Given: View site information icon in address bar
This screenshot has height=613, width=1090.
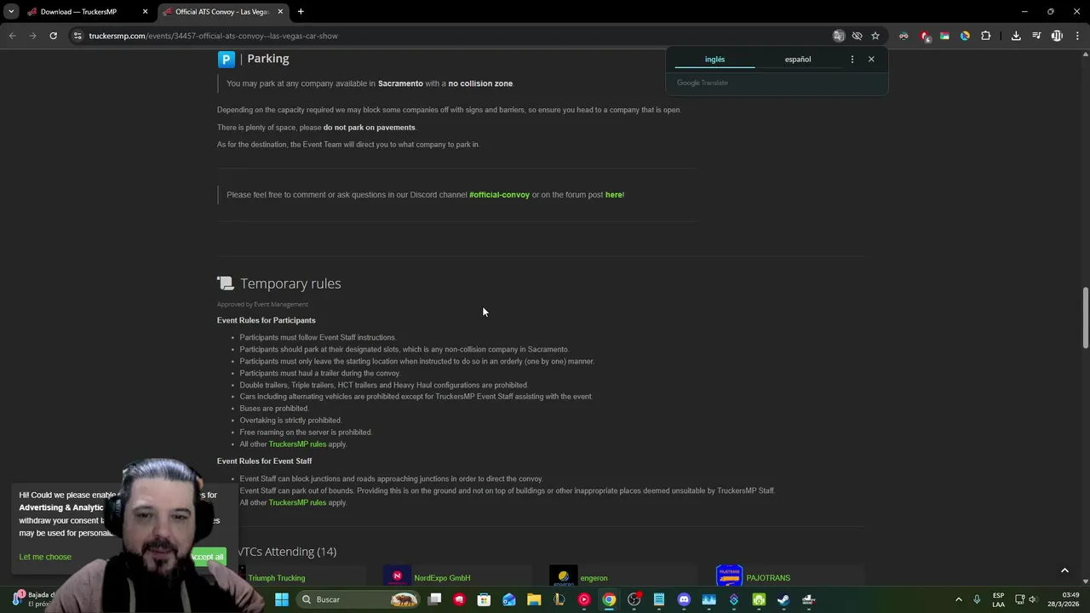Looking at the screenshot, I should point(77,36).
